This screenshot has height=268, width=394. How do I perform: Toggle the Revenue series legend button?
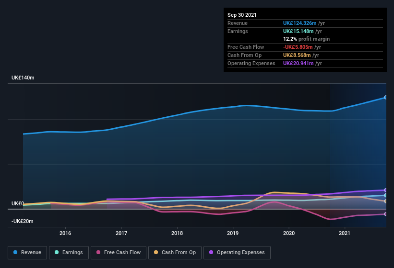coord(27,253)
